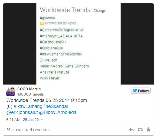Click #IkawLamangTheScandal in the trends list
Viewport: 155px width, 137px height.
point(61,54)
